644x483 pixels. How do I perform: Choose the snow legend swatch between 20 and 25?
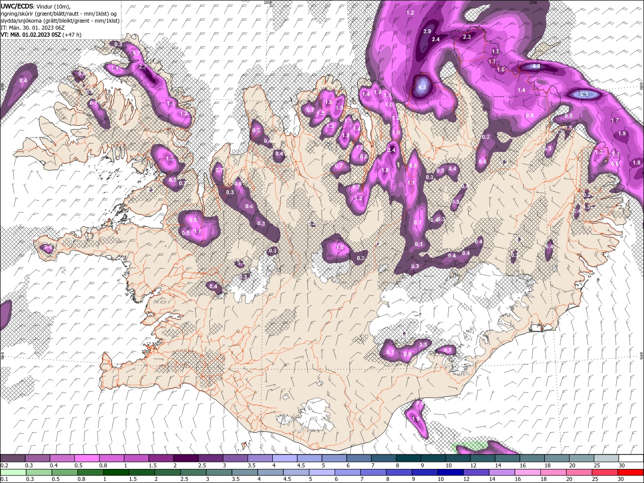coord(581,458)
